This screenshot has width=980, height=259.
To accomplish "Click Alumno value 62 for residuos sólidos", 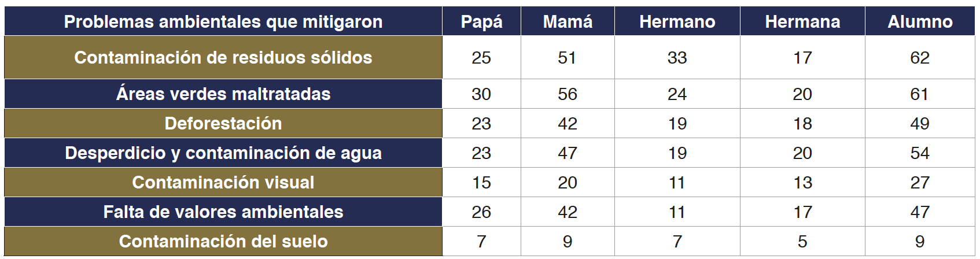I will pyautogui.click(x=920, y=58).
